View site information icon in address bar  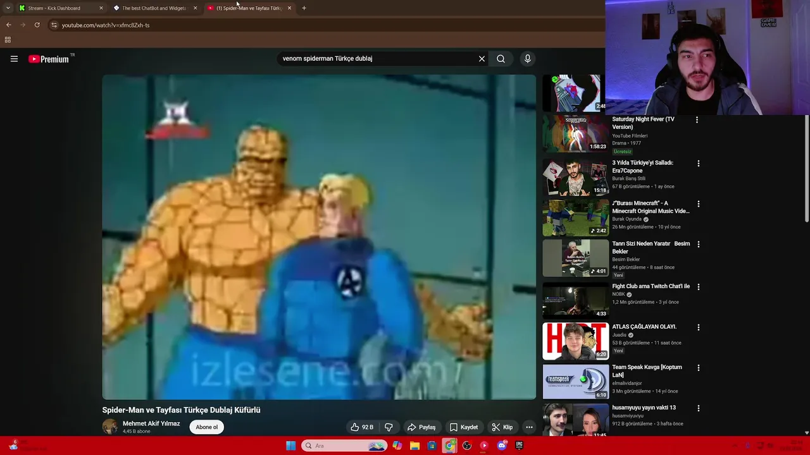pyautogui.click(x=54, y=25)
